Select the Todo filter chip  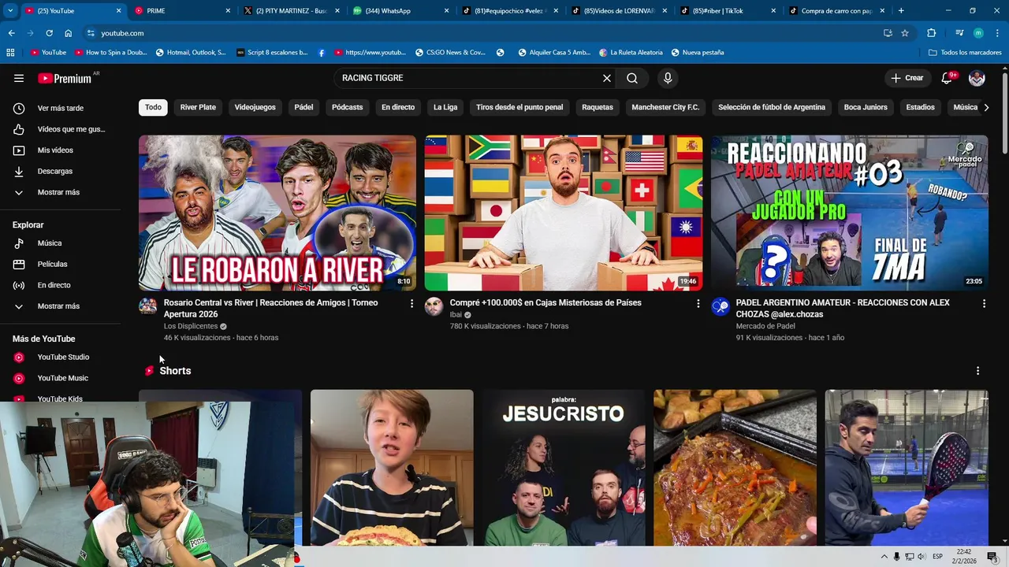(153, 107)
